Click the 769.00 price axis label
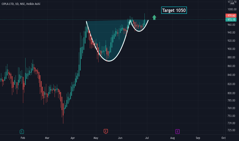Screen dimensions: 239x141 click(x=231, y=108)
